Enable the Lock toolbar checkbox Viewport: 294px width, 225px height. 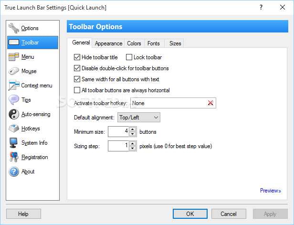pyautogui.click(x=129, y=57)
